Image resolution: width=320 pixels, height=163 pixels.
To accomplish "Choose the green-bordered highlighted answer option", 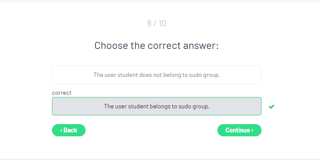I will point(157,106).
